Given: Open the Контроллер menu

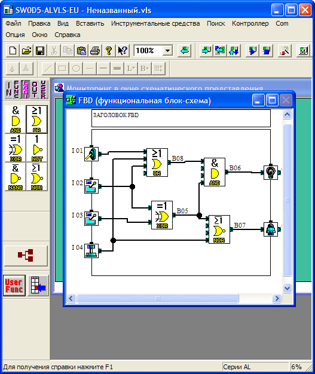Looking at the screenshot, I should 250,23.
